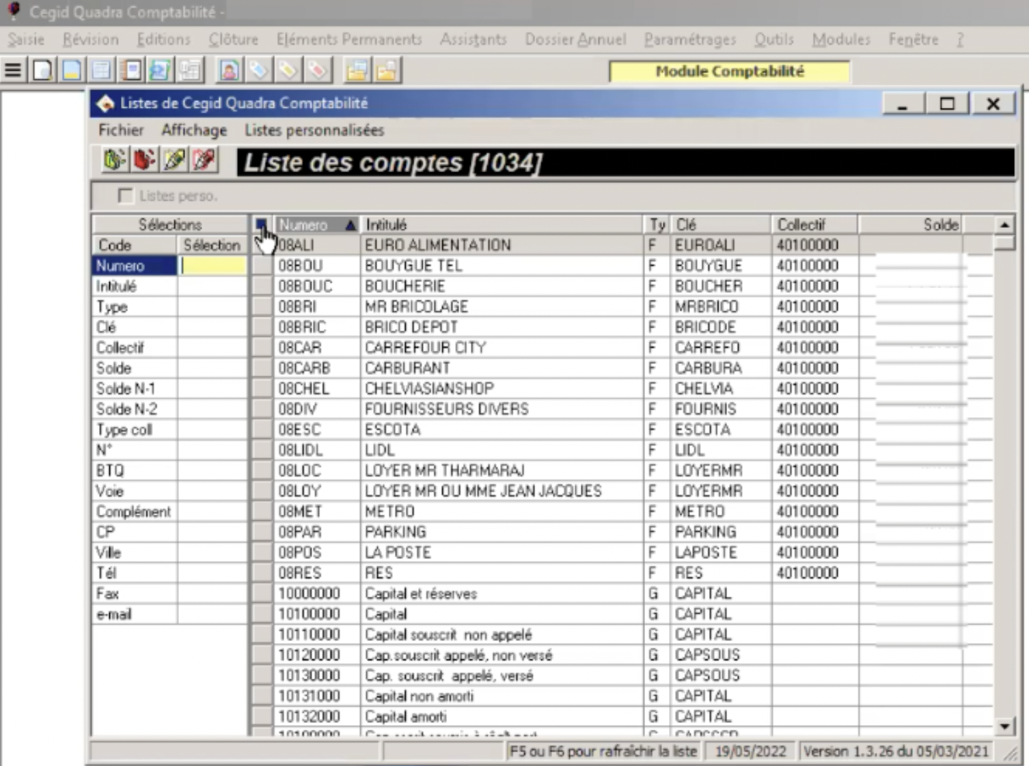Click the Intitulé column header
Image resolution: width=1029 pixels, height=766 pixels.
coord(502,225)
